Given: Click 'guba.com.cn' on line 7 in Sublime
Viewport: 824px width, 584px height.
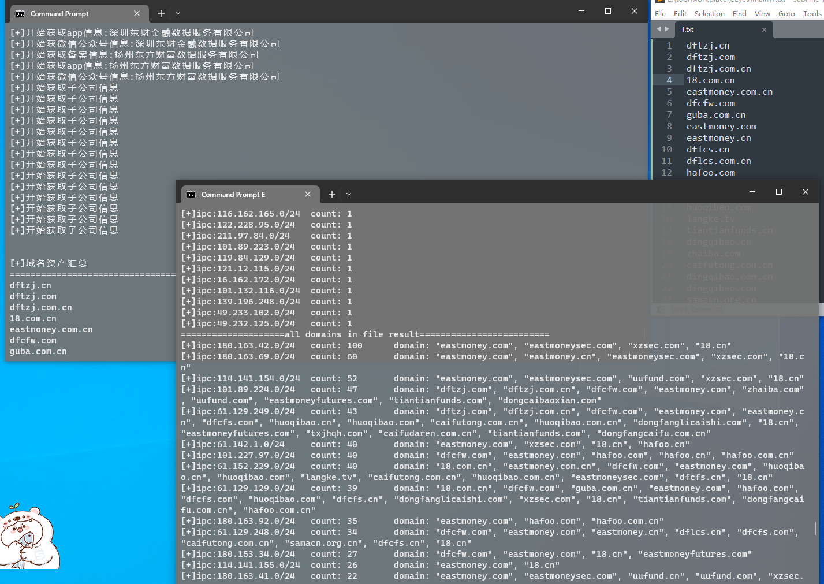Looking at the screenshot, I should point(716,115).
